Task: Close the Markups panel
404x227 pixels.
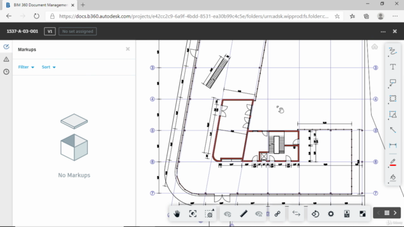Action: point(128,49)
